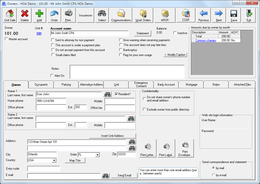Click the CC&R toolbar icon

coord(186,15)
